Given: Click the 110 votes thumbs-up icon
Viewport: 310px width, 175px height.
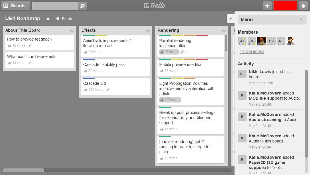Looking at the screenshot, I should tap(86, 90).
